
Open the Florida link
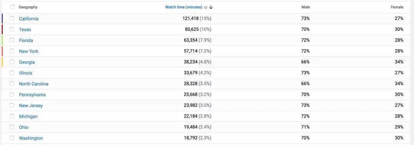26,40
